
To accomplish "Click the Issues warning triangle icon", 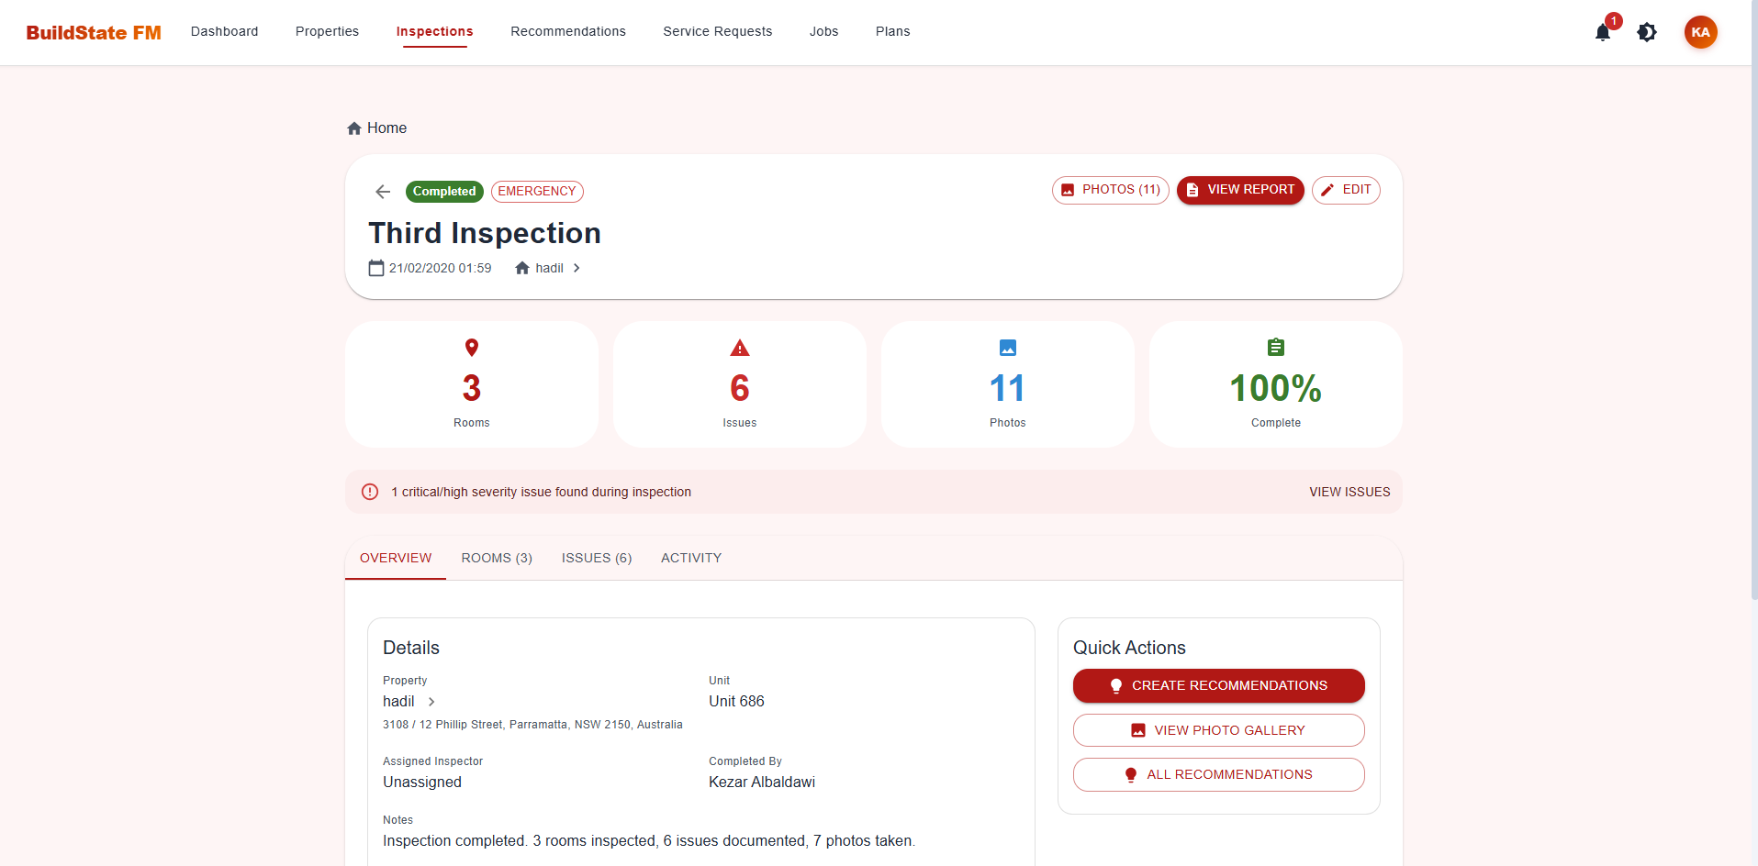I will point(739,349).
